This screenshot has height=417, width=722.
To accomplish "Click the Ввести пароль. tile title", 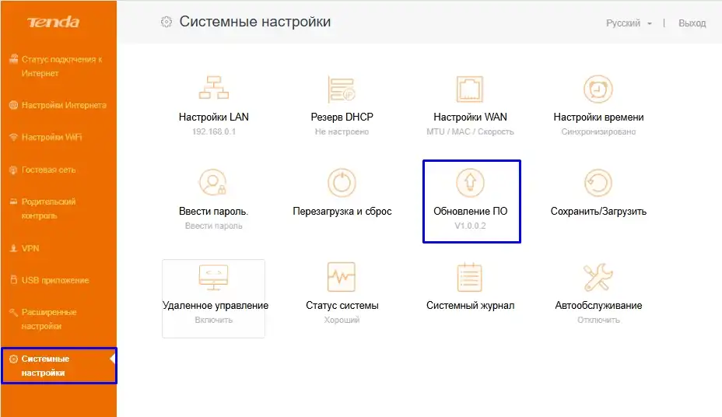I will click(x=214, y=212).
